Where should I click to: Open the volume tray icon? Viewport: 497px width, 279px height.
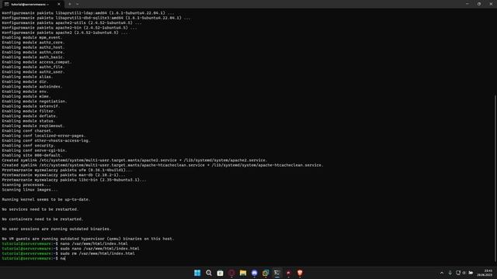[464, 273]
